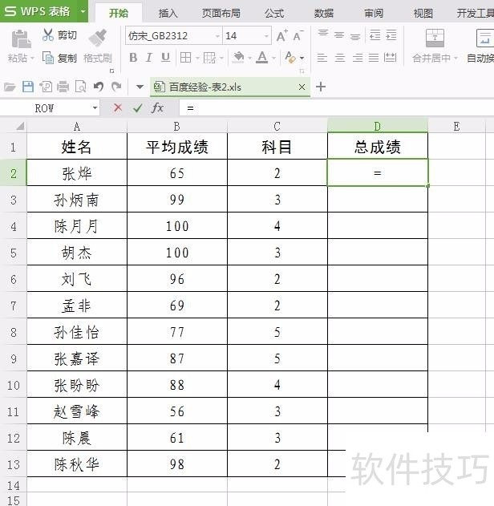Increase indent icon
Image resolution: width=494 pixels, height=506 pixels.
(391, 34)
